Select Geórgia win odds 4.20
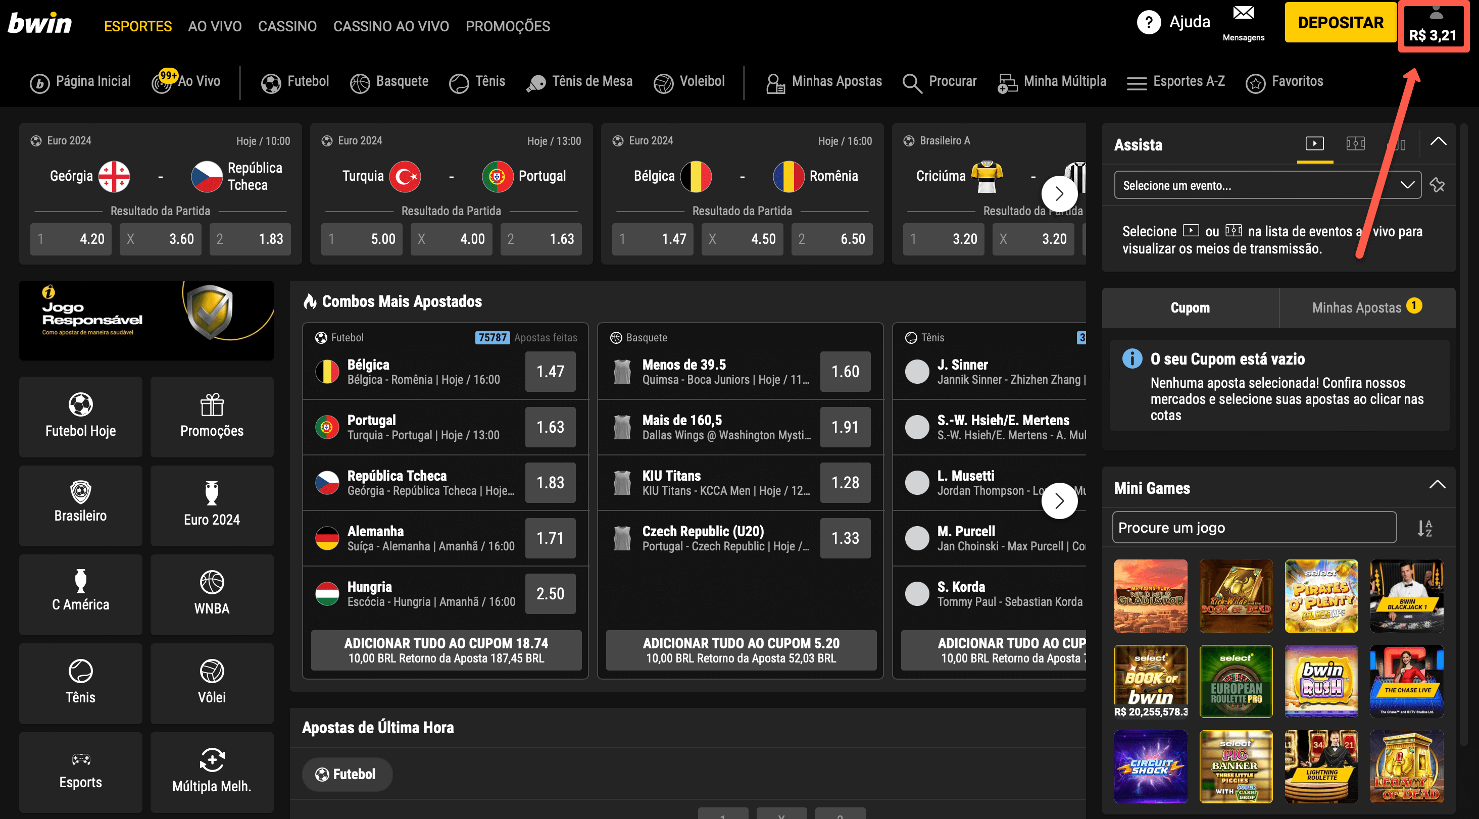The height and width of the screenshot is (819, 1479). pos(71,239)
